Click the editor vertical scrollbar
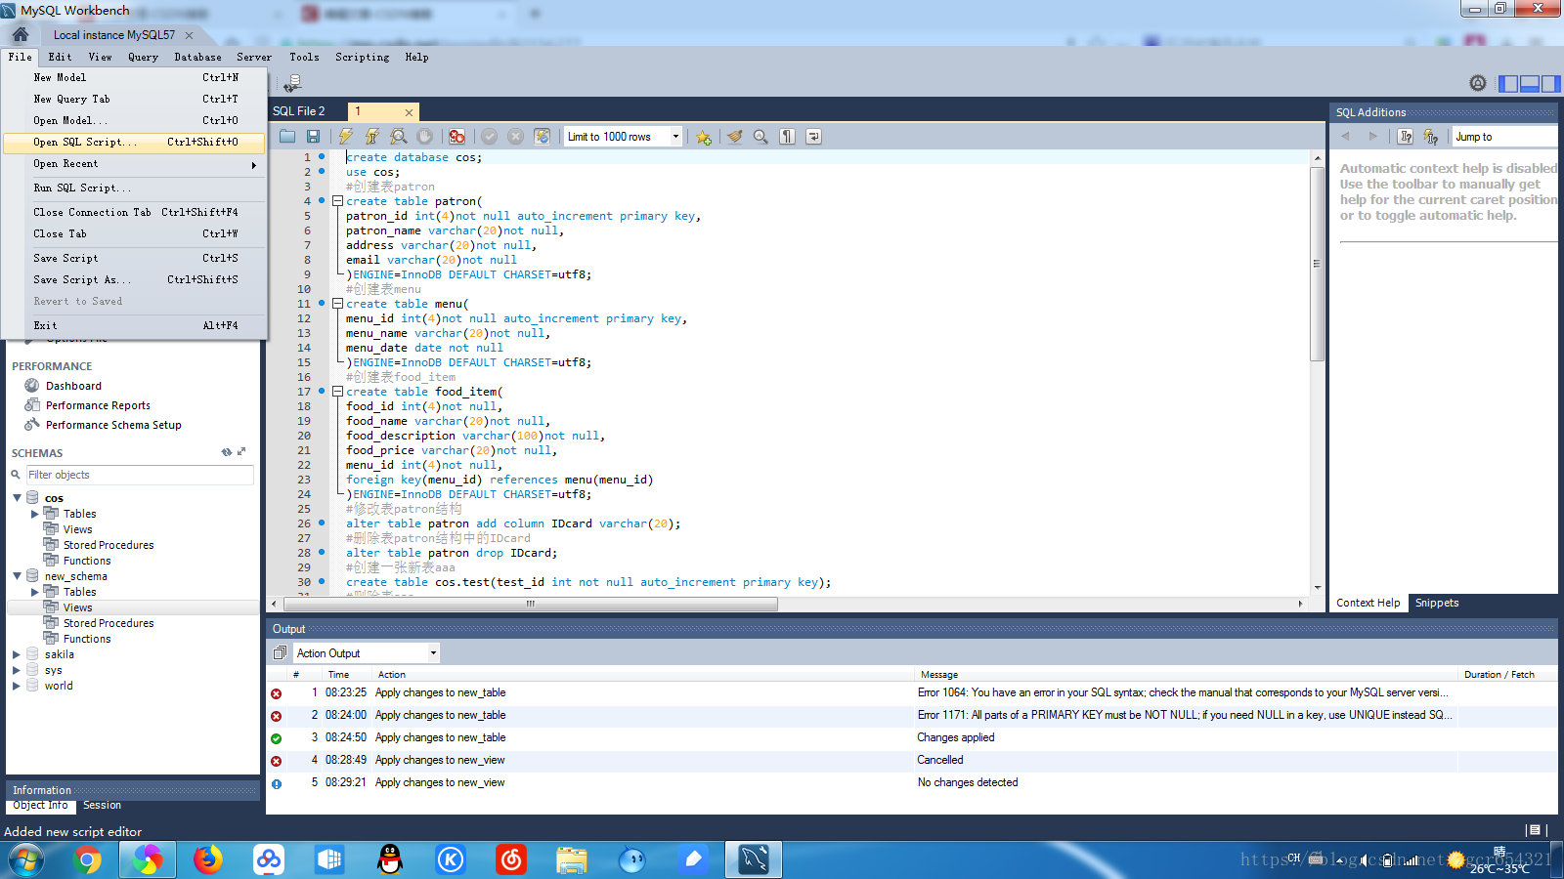Viewport: 1564px width, 879px height. [1318, 264]
